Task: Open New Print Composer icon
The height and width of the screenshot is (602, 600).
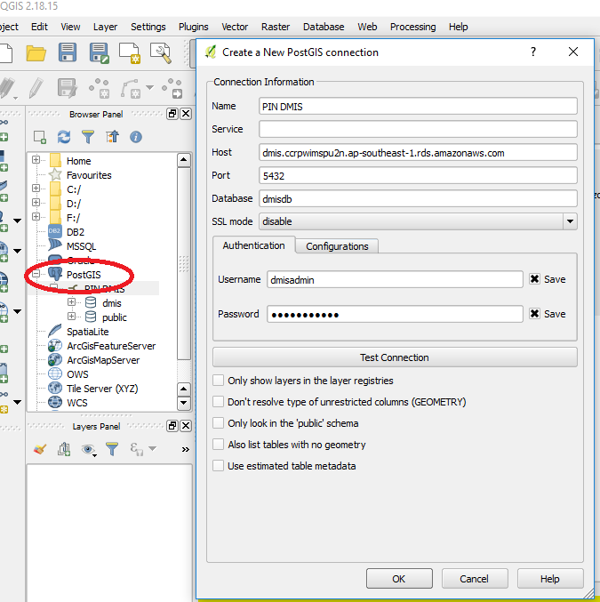Action: pos(130,53)
